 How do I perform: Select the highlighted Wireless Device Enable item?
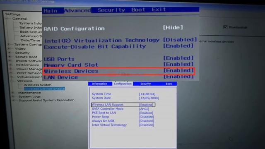click(44, 89)
